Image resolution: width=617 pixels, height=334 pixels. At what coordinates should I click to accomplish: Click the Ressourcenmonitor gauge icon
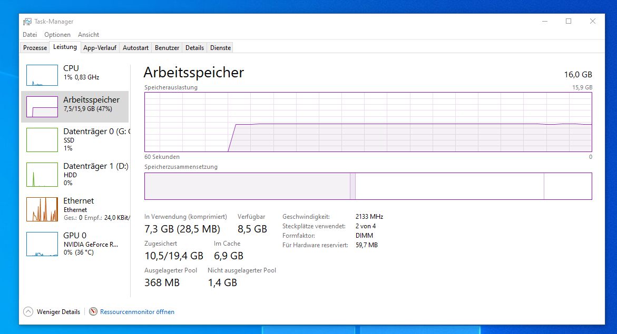click(93, 312)
